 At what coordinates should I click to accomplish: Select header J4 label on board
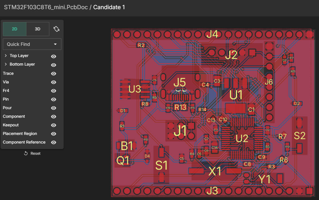212,34
